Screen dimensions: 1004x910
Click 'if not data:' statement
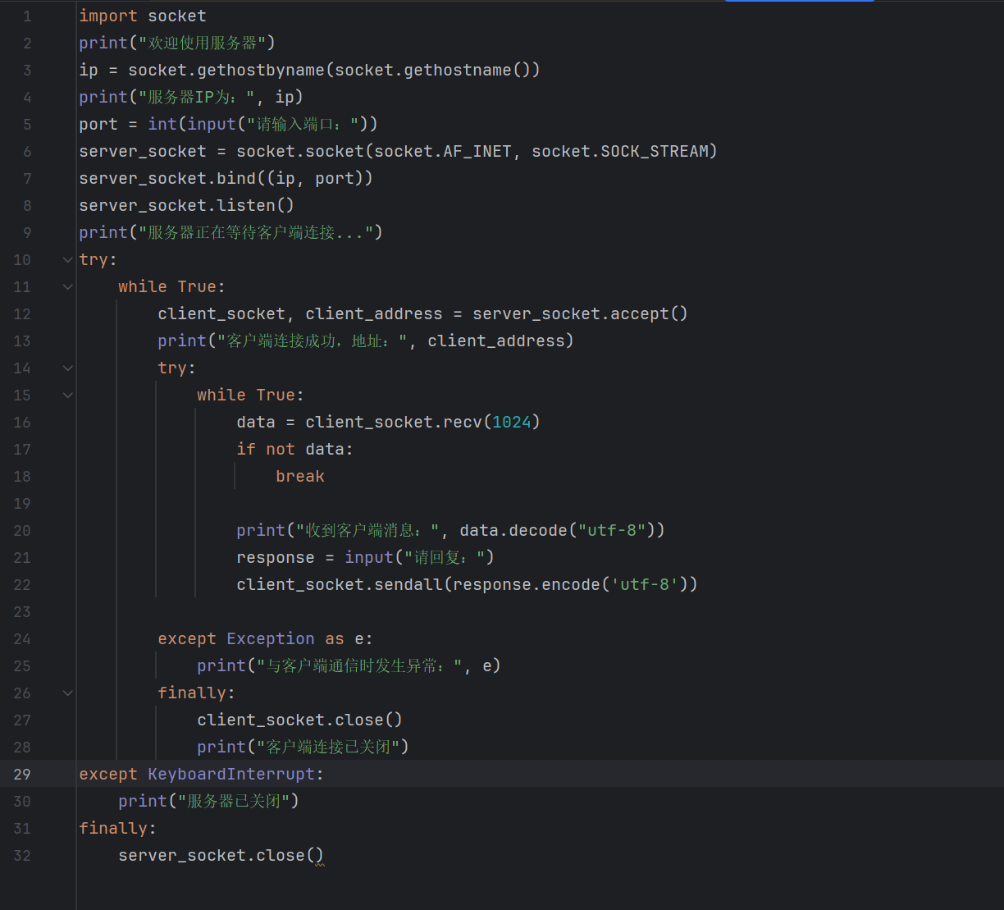click(x=295, y=449)
